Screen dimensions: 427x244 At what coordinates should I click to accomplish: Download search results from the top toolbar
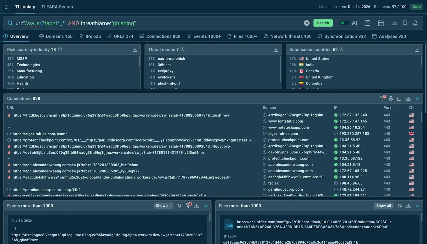click(394, 23)
